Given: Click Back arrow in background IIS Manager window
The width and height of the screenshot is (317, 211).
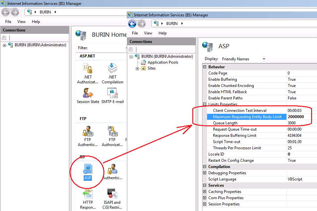Looking at the screenshot, I should pyautogui.click(x=6, y=12).
